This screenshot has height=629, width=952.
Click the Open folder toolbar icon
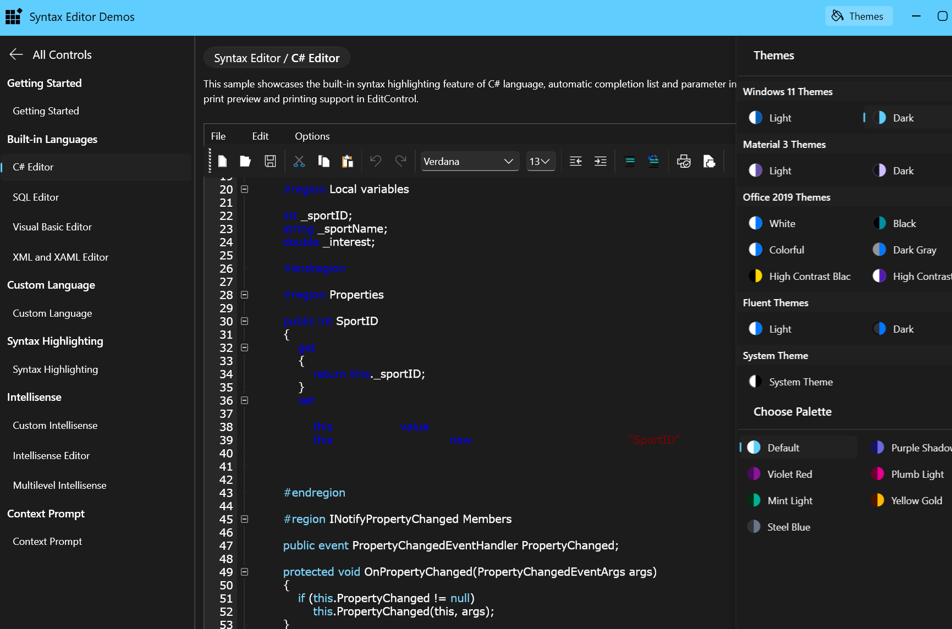pyautogui.click(x=245, y=161)
